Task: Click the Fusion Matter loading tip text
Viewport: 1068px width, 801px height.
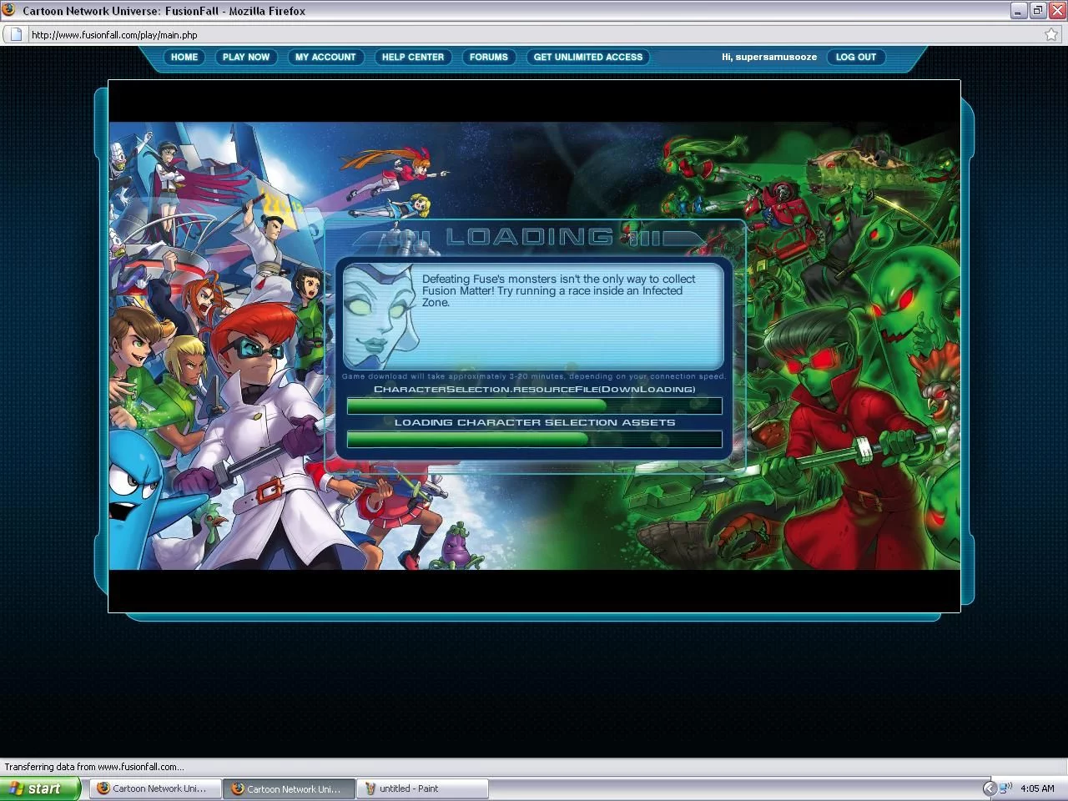Action: tap(558, 290)
